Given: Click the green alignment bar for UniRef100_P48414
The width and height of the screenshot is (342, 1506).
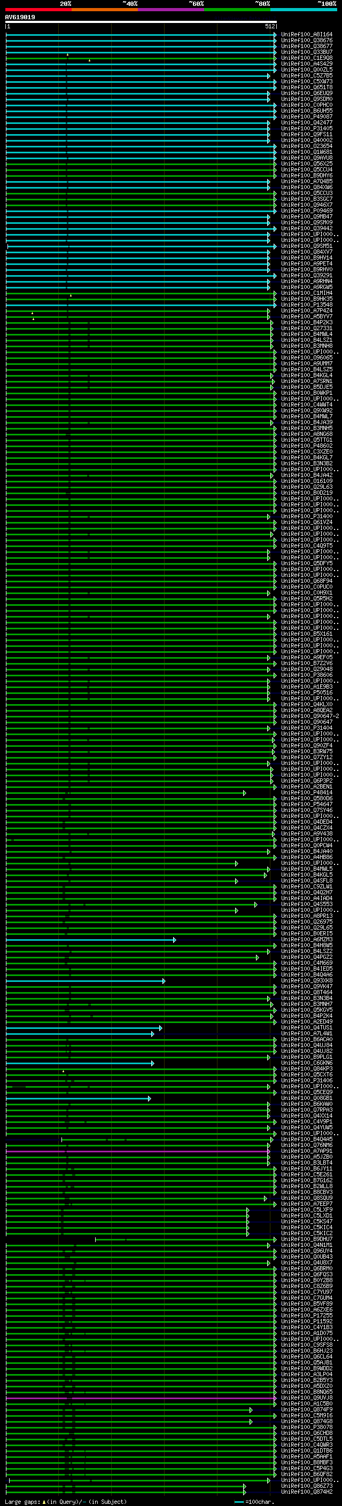Looking at the screenshot, I should tap(126, 793).
